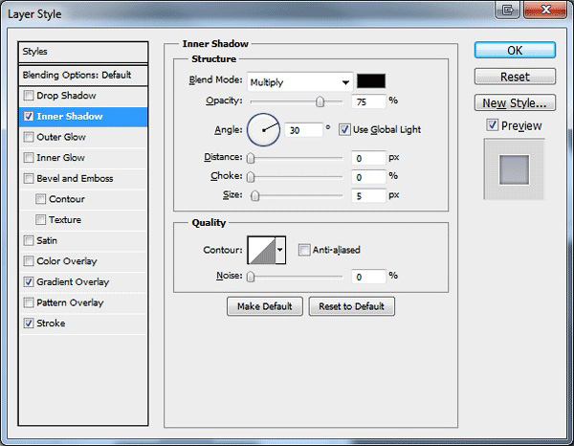
Task: Tick the Color Overlay checkbox
Action: point(28,261)
